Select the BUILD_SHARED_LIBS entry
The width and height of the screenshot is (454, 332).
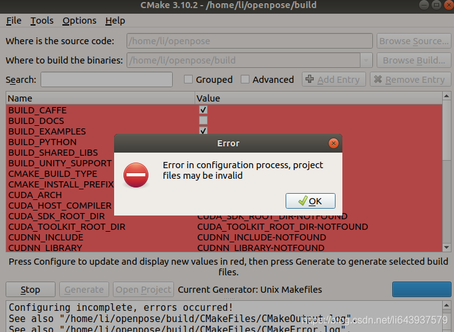tap(53, 153)
